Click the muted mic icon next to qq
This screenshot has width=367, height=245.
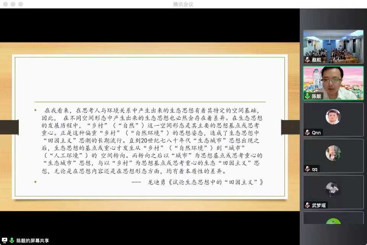307,169
